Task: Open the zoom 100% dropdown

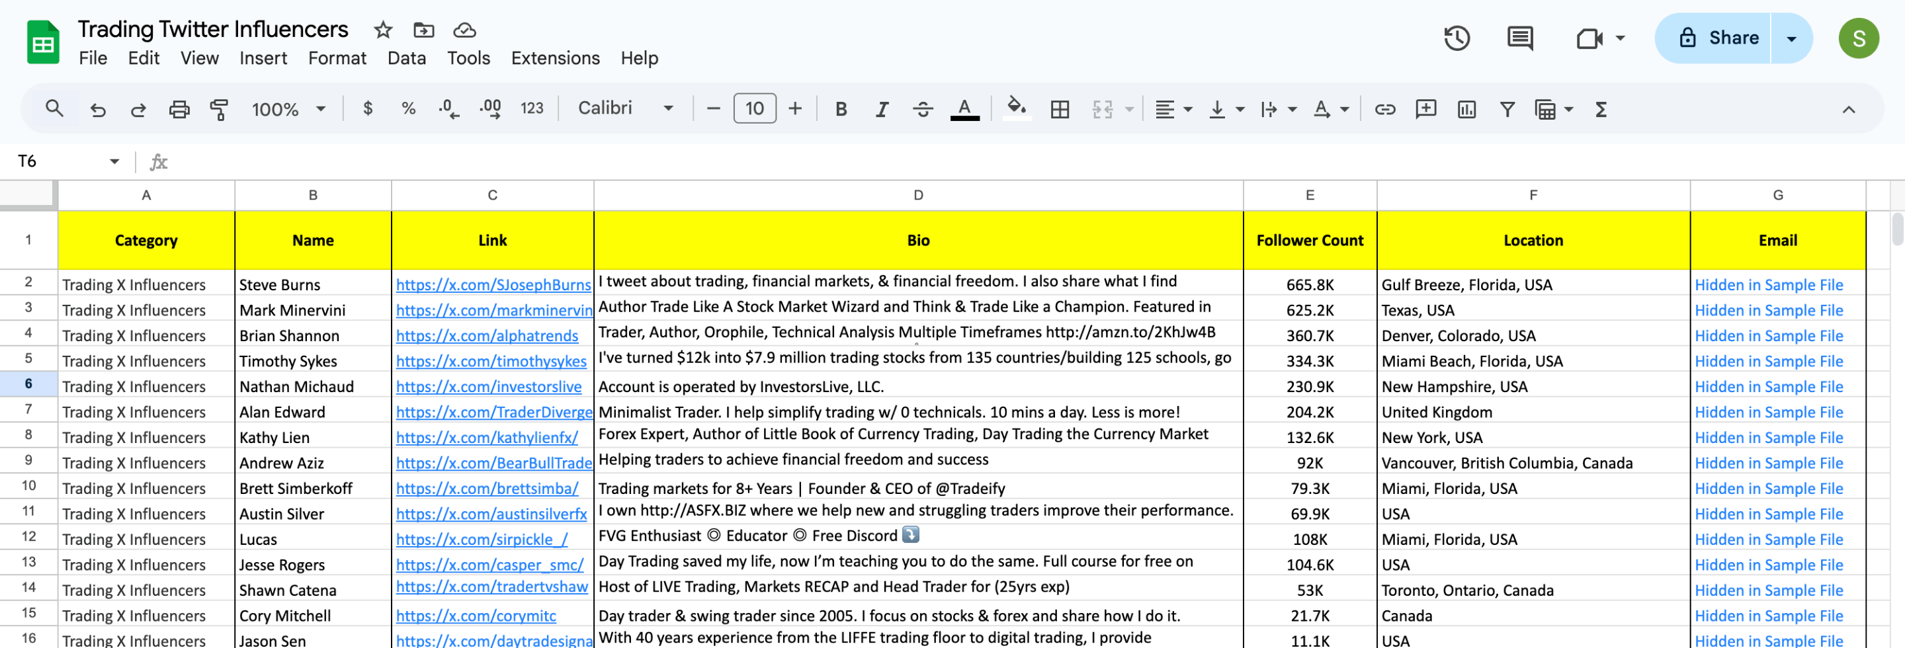Action: point(288,109)
